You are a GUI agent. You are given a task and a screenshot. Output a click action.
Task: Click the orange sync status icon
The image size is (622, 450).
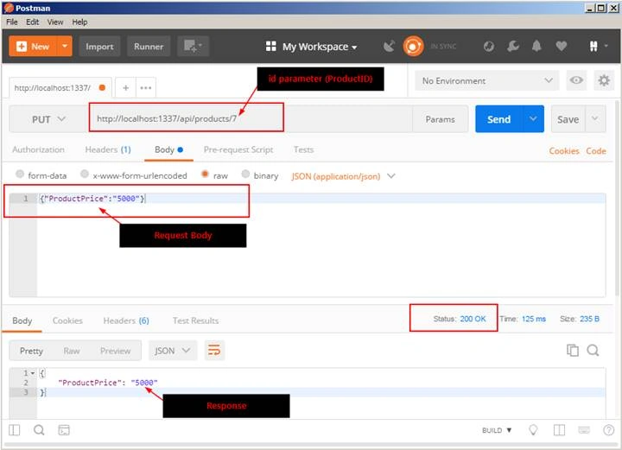pyautogui.click(x=413, y=47)
